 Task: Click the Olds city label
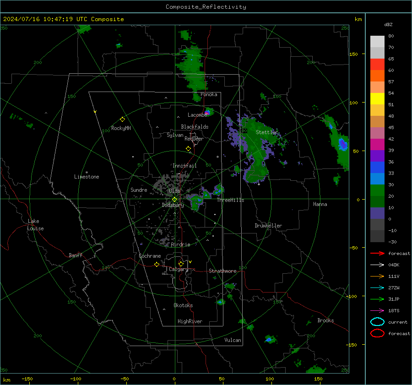pyautogui.click(x=174, y=191)
